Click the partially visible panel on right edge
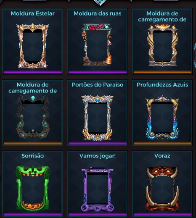Viewport: 196px width, 218px height. click(195, 55)
